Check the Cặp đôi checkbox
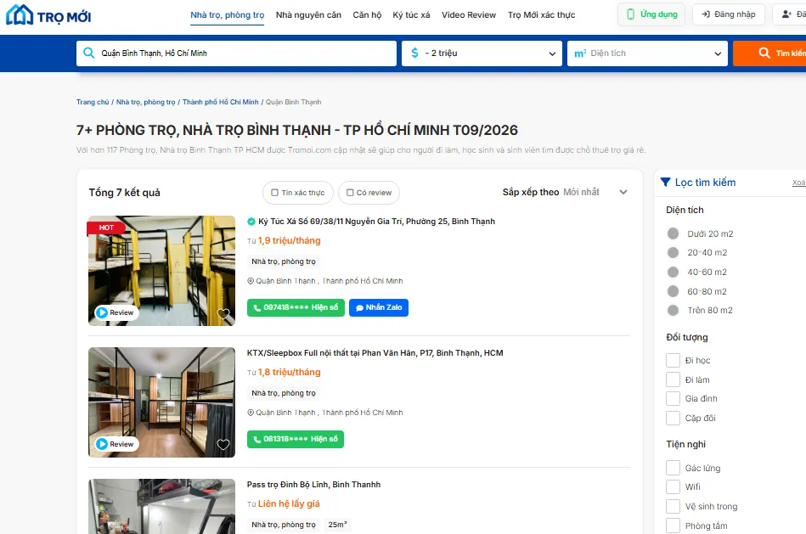806x534 pixels. [x=673, y=418]
